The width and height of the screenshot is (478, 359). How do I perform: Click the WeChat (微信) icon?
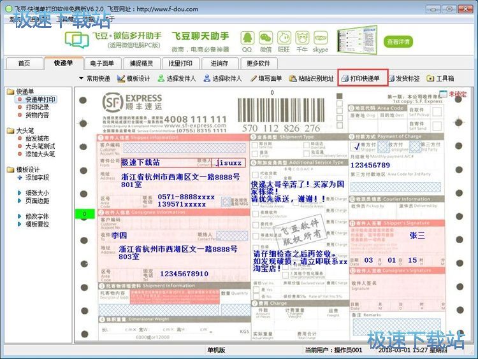[x=266, y=39]
